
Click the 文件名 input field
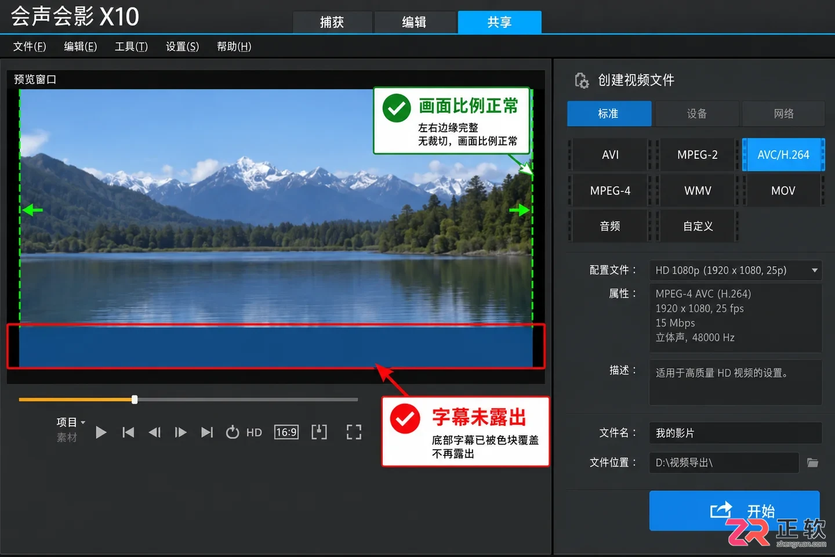pos(735,433)
